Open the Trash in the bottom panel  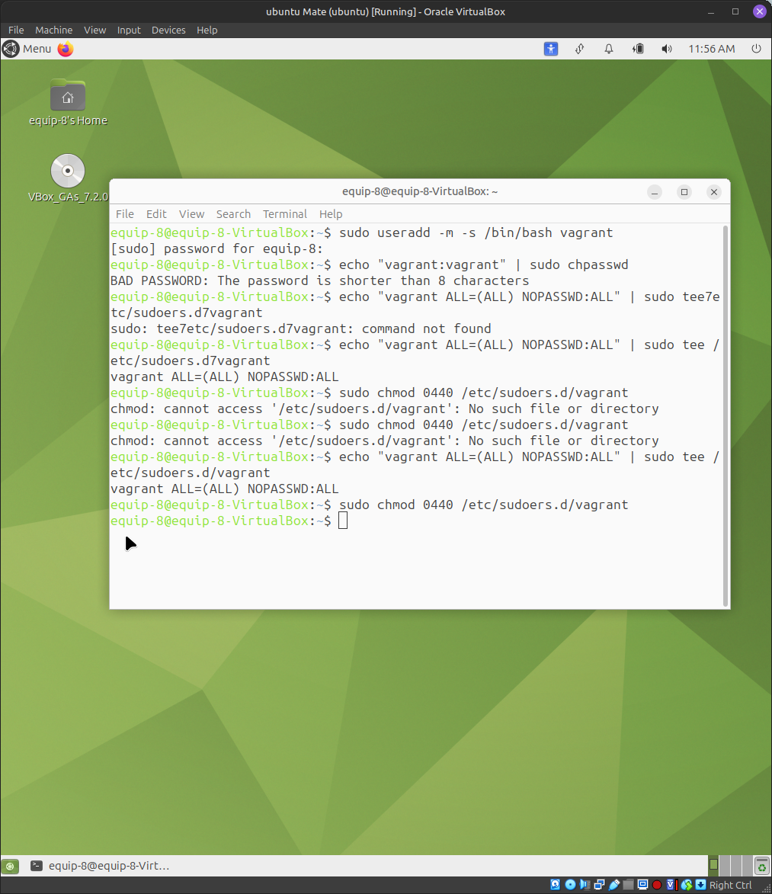[x=762, y=866]
